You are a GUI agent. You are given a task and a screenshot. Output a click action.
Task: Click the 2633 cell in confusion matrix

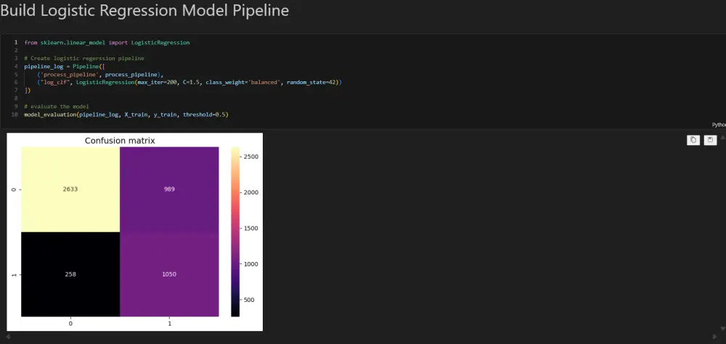pyautogui.click(x=70, y=189)
